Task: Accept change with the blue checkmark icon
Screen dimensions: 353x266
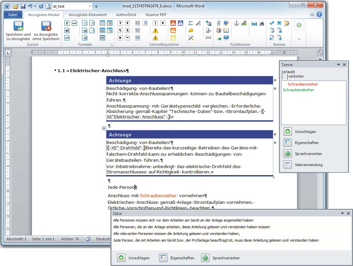Action: [x=272, y=23]
